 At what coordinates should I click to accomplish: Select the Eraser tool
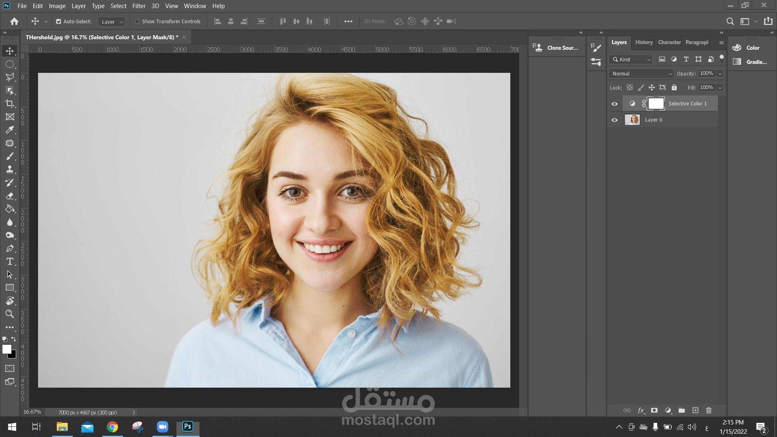[10, 196]
